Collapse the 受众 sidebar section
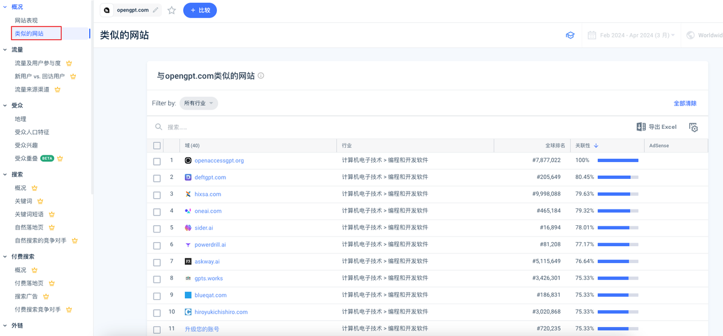Viewport: 723px width, 336px height. click(5, 105)
